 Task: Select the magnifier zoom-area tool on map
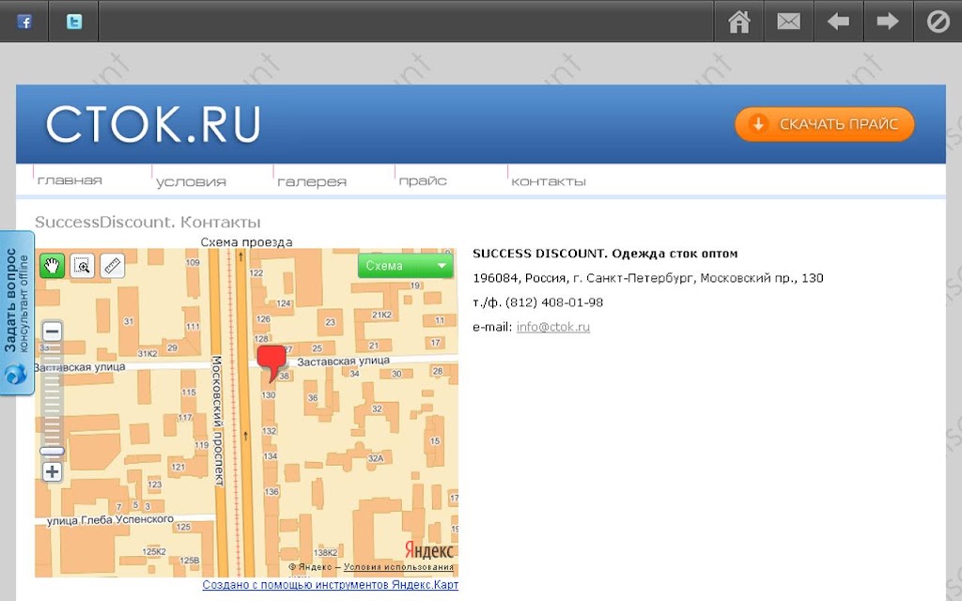[x=83, y=266]
